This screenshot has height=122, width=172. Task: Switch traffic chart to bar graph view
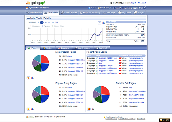pos(103,23)
